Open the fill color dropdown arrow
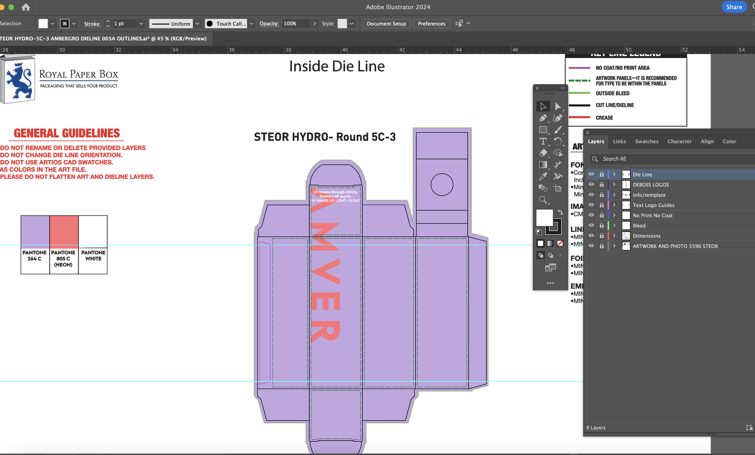The width and height of the screenshot is (755, 455). click(52, 24)
